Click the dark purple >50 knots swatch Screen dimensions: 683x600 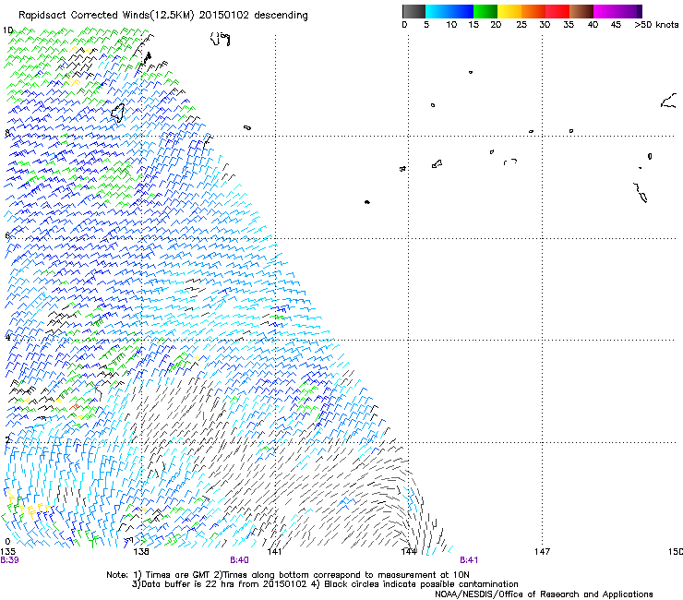(640, 11)
